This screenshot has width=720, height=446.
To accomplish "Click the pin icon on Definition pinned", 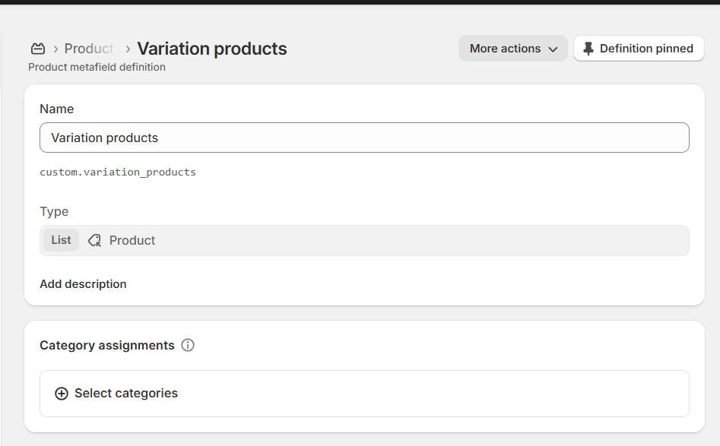I will tap(588, 49).
